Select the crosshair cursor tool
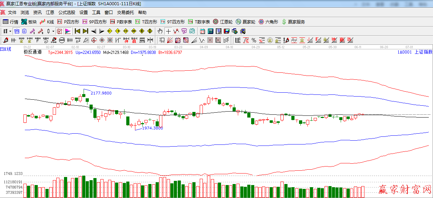Viewport: 433px width, 198px height. [169, 31]
